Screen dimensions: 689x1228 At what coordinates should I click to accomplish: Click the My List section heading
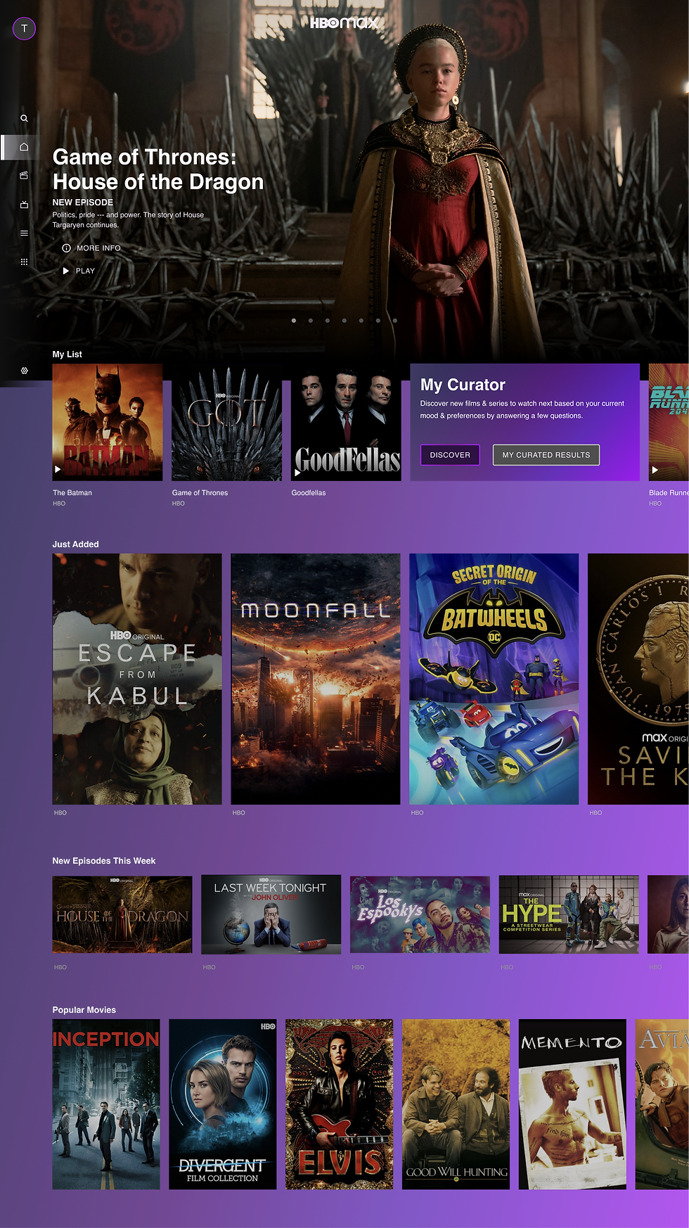(67, 354)
